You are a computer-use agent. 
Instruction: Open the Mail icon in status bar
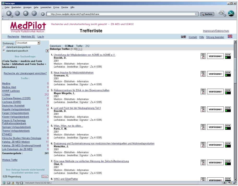(9, 183)
